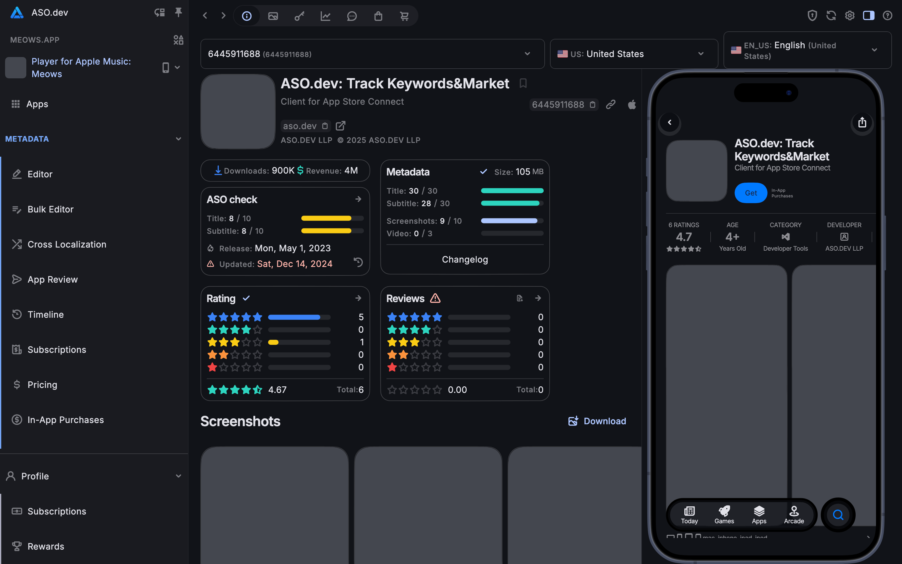Screen dimensions: 902x564
Task: Open Subscriptions under Profile
Action: tap(94, 511)
